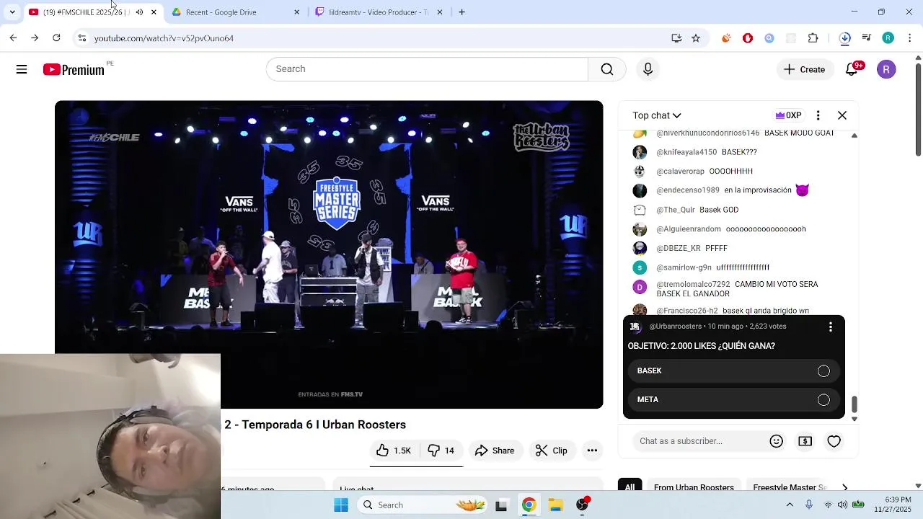This screenshot has height=519, width=923.
Task: Open Chrome downloads icon
Action: [x=845, y=38]
